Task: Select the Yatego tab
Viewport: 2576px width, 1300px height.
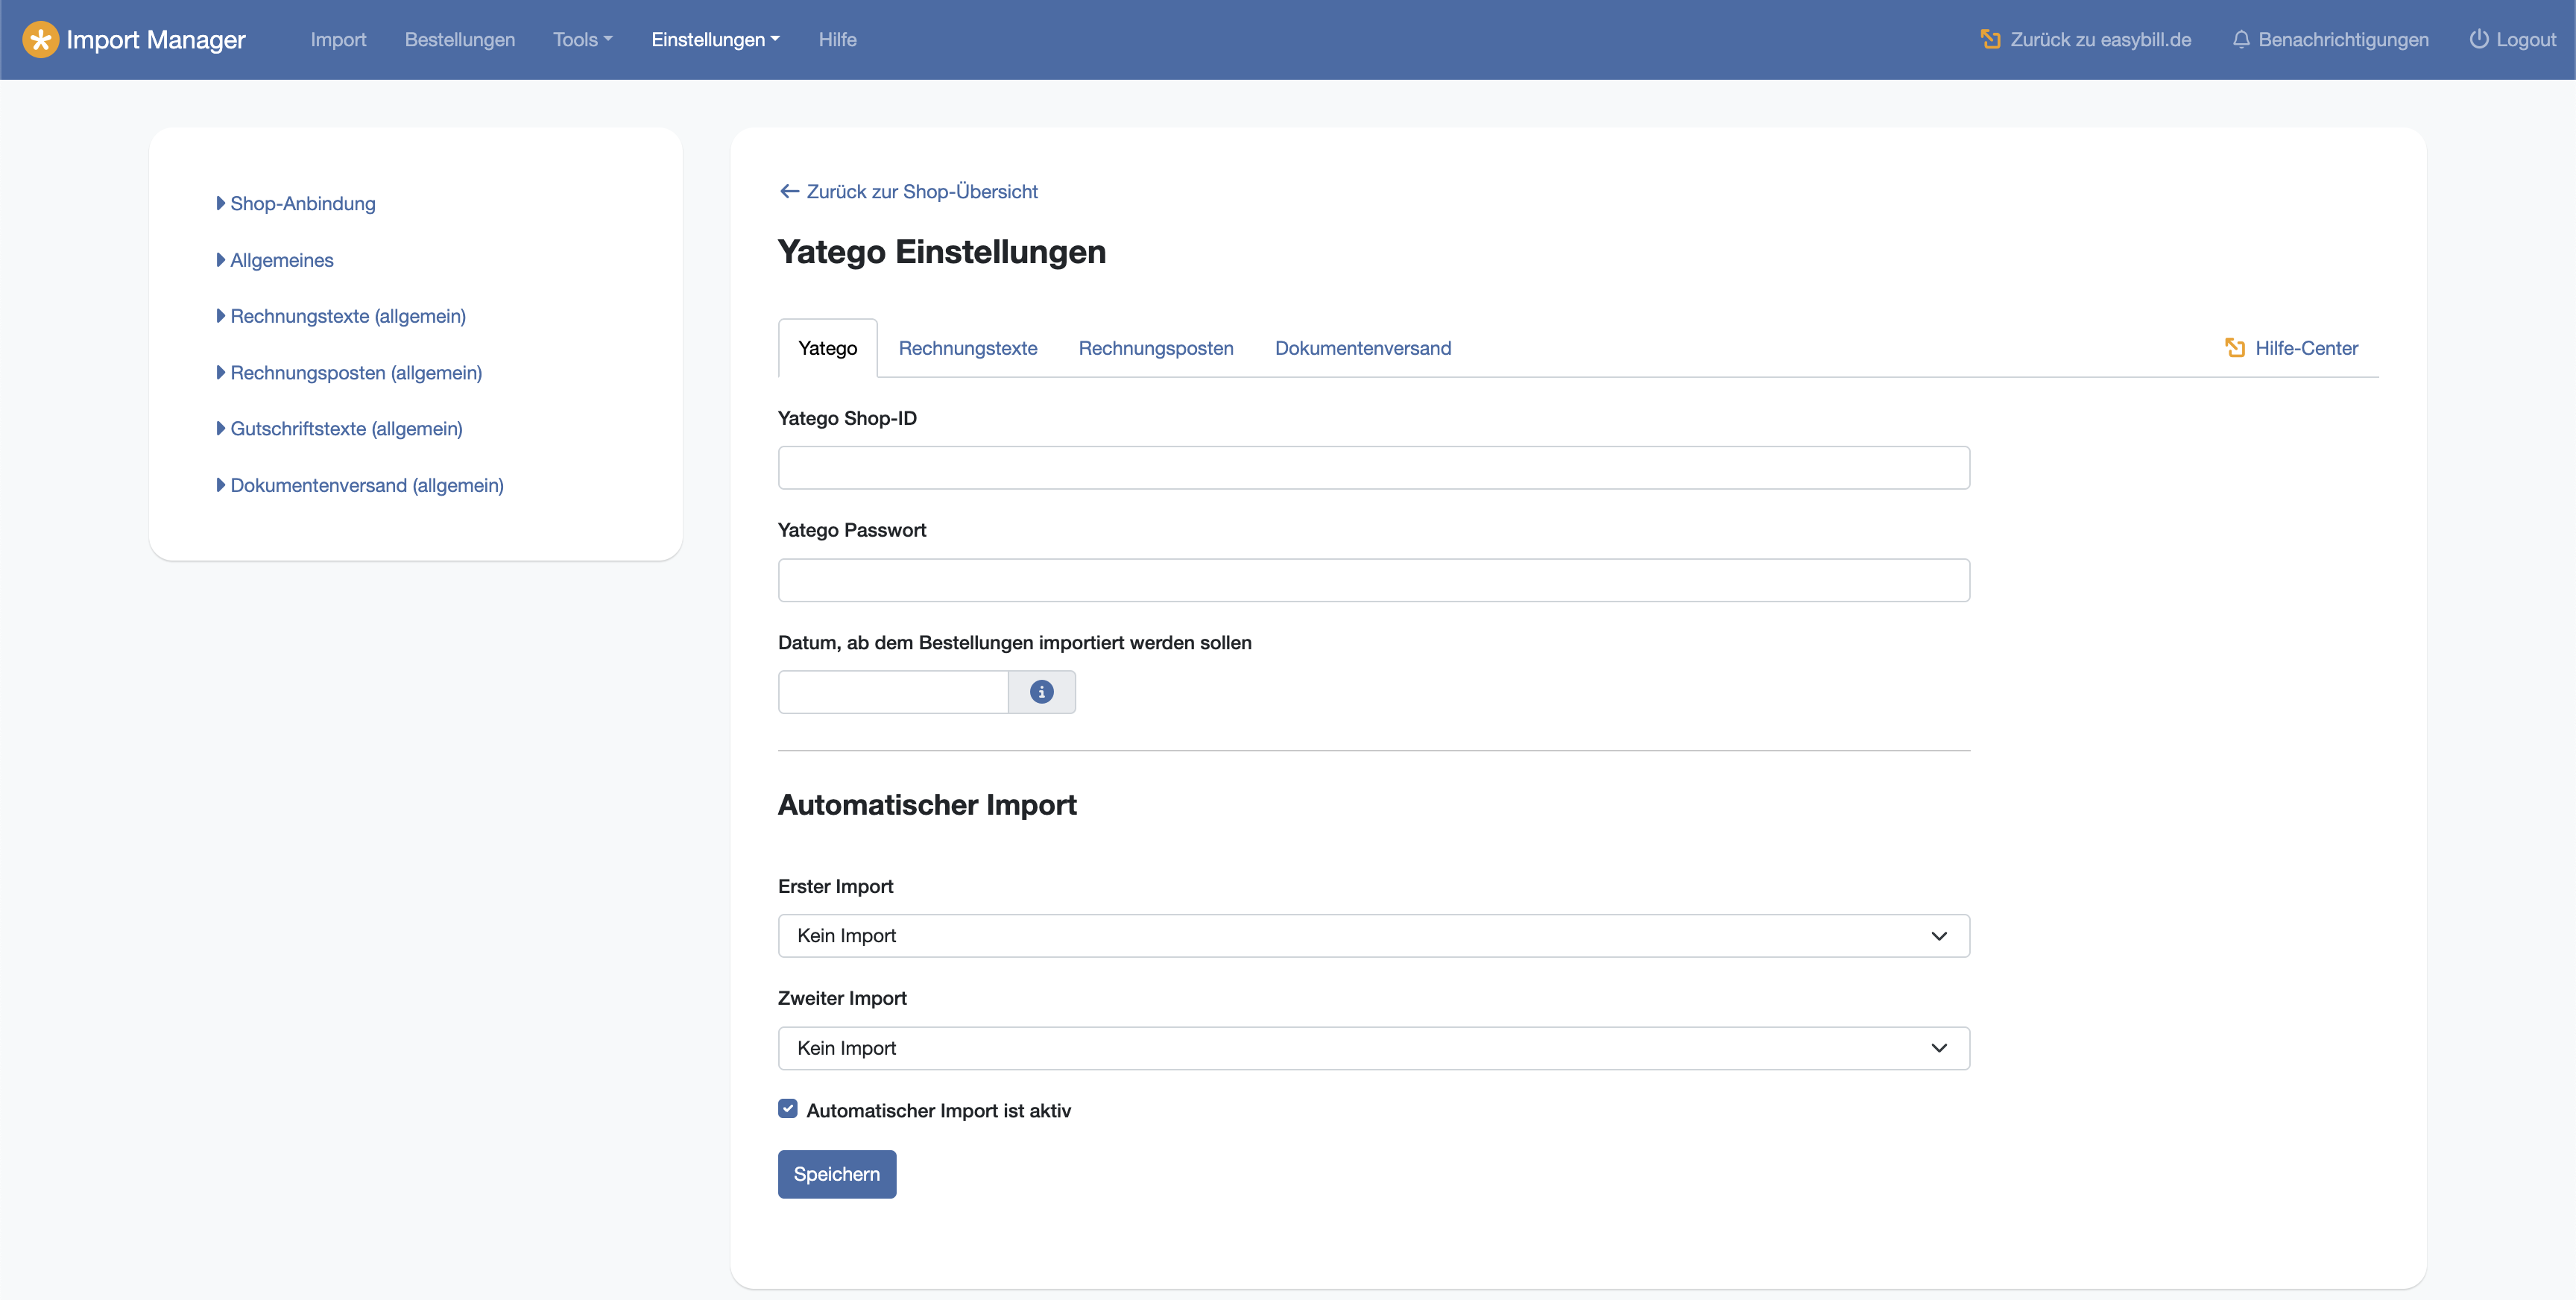Action: point(827,348)
